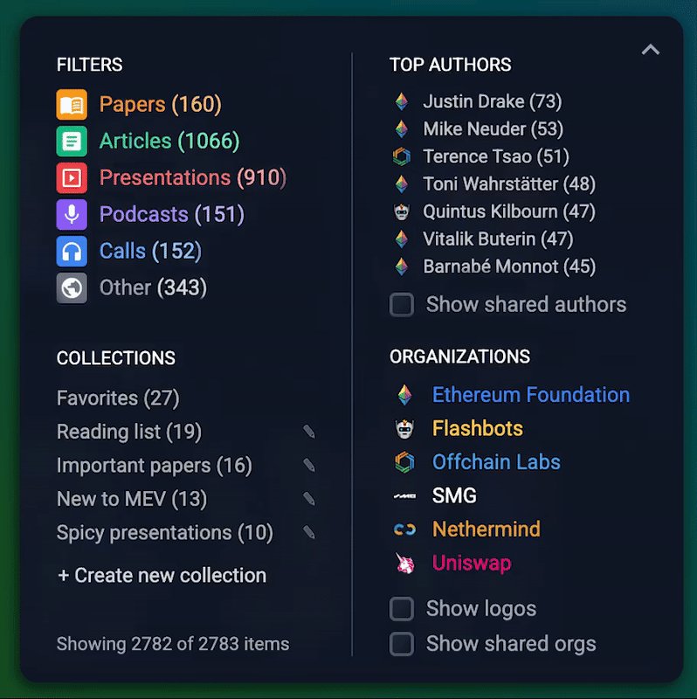
Task: Select author Mike Neuder (53)
Action: [493, 129]
